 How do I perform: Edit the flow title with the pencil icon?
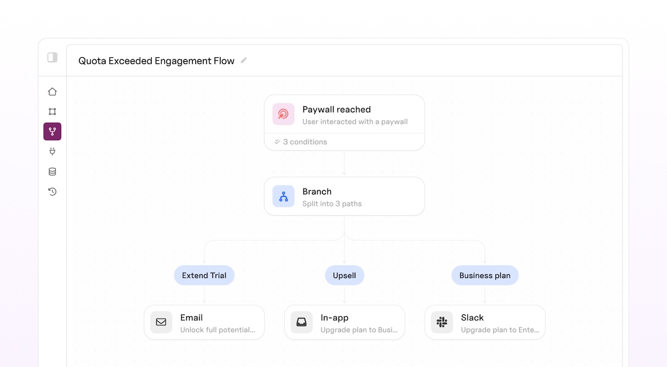243,61
